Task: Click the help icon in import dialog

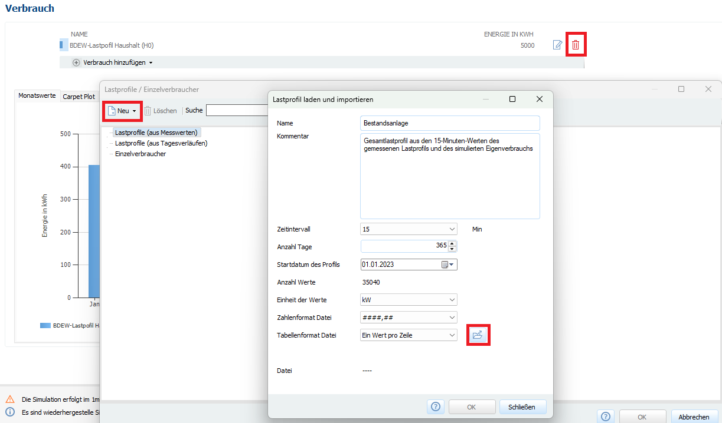Action: (436, 407)
